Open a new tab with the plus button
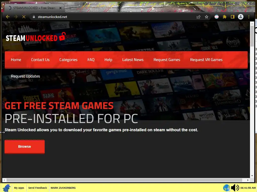Image resolution: width=257 pixels, height=192 pixels. 70,8
